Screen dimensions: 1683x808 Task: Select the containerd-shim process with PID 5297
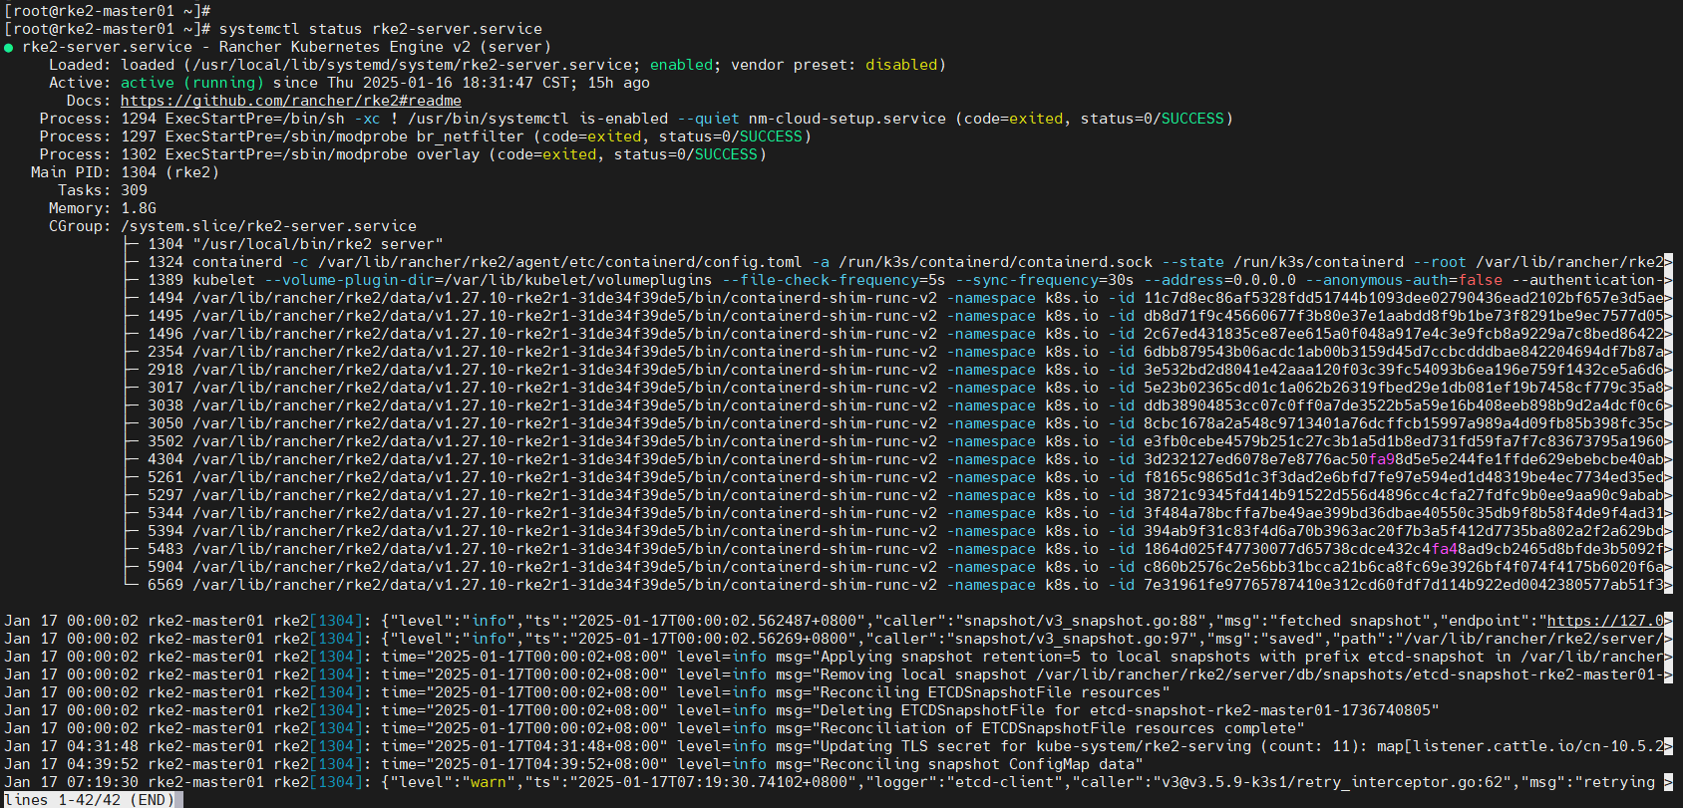pyautogui.click(x=909, y=495)
